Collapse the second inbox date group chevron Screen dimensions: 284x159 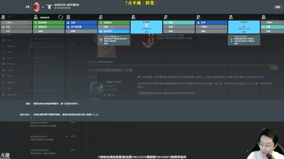75,58
